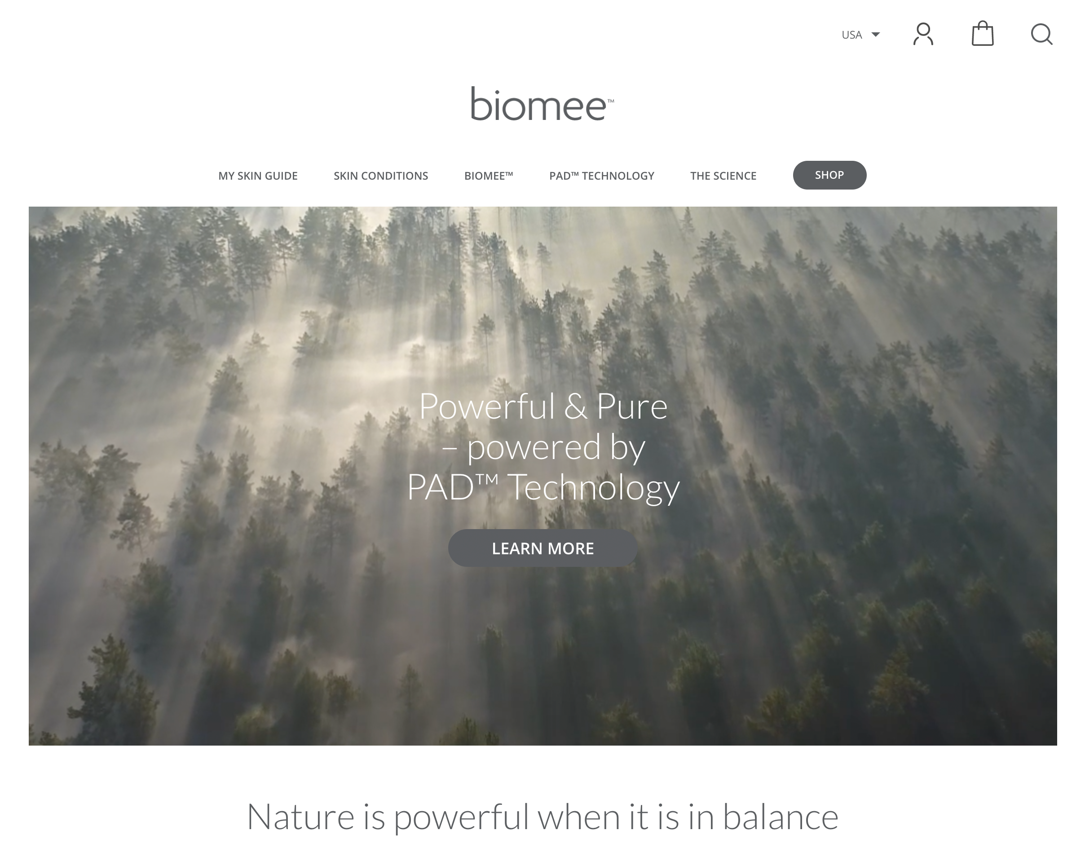This screenshot has width=1085, height=848.
Task: Click the PAD™ Technology hero text line
Action: click(543, 487)
